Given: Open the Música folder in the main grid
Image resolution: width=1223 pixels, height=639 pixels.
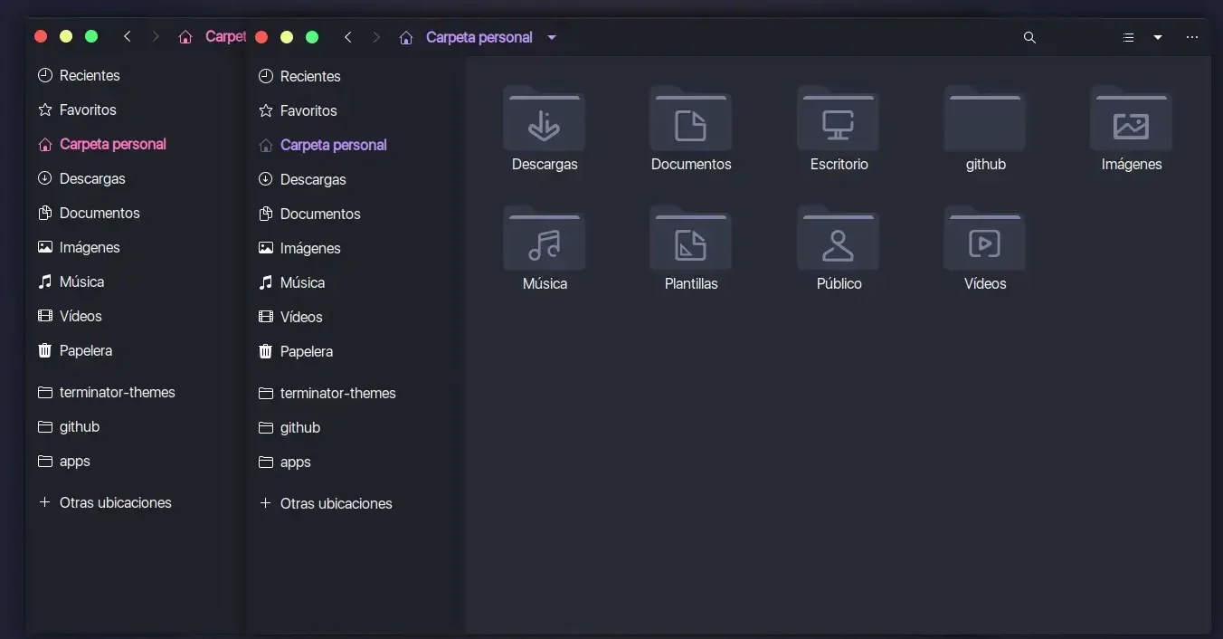Looking at the screenshot, I should pos(544,241).
